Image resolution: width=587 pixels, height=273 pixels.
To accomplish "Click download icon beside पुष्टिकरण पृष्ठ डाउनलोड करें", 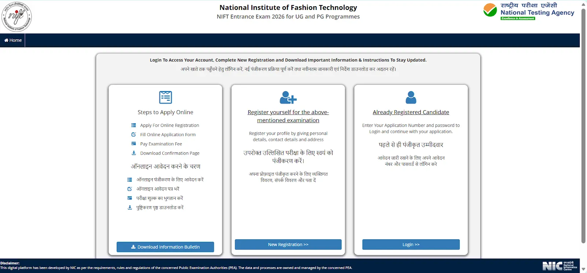I will [x=130, y=207].
